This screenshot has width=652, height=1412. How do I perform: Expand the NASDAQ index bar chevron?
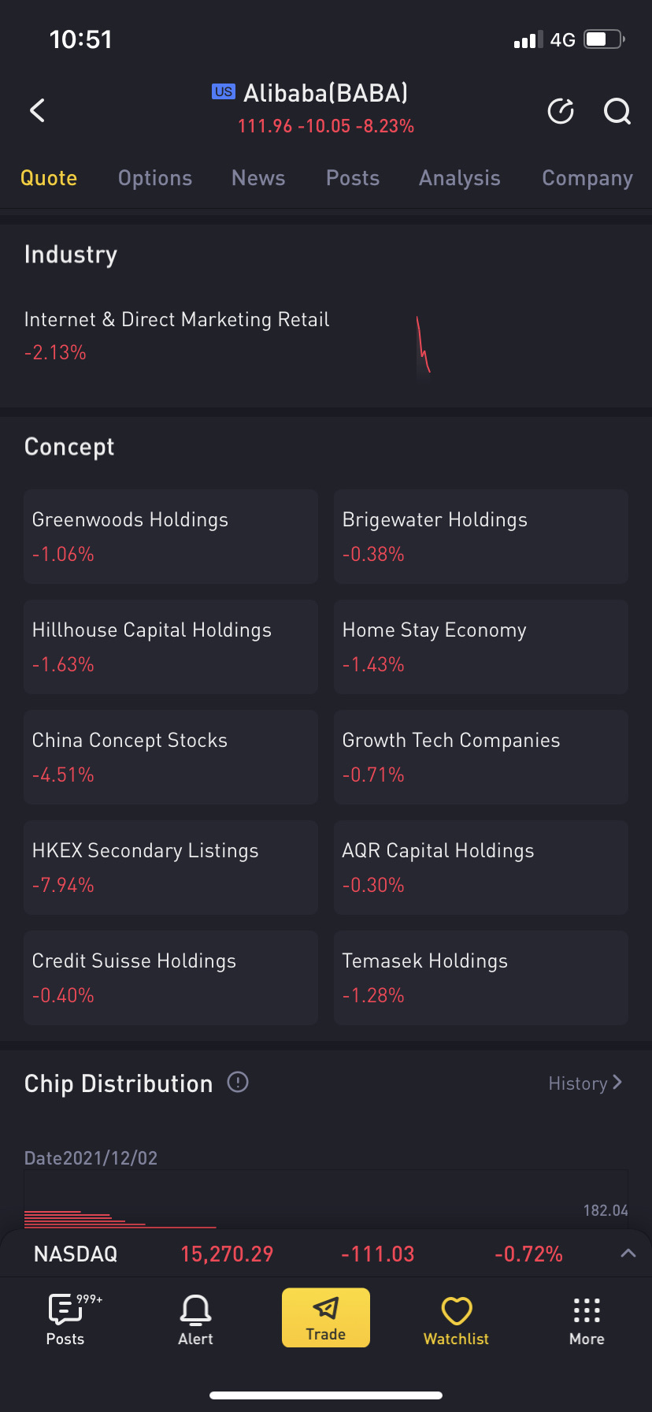coord(628,1254)
